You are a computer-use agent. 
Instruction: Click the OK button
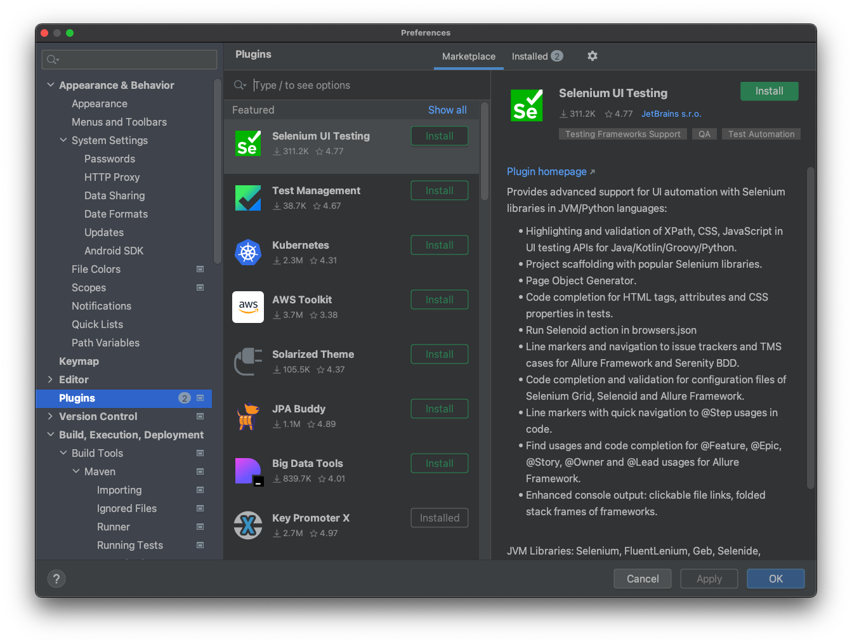(x=776, y=579)
